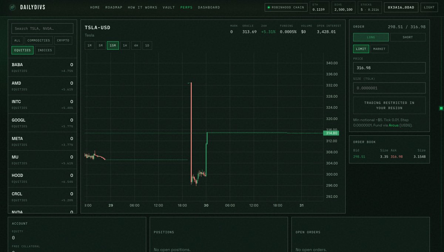Screen dimensions: 444x252
Task: Set chart interval to 1M
Action: (x=90, y=46)
